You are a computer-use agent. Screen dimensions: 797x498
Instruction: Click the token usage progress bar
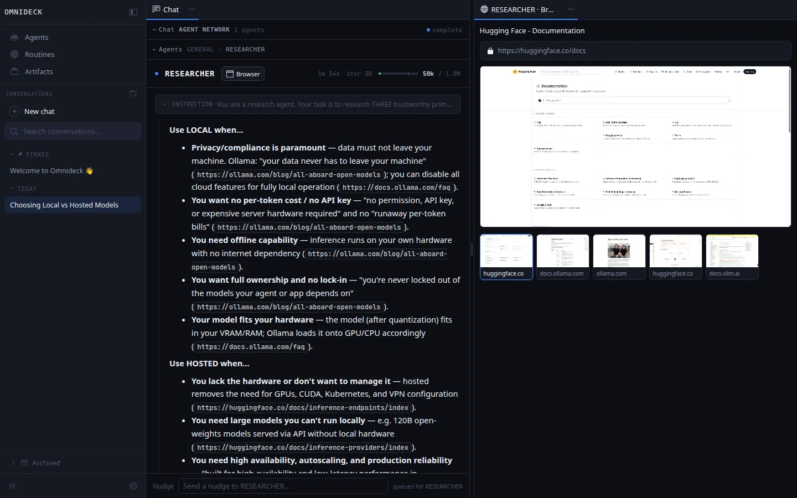(x=398, y=74)
